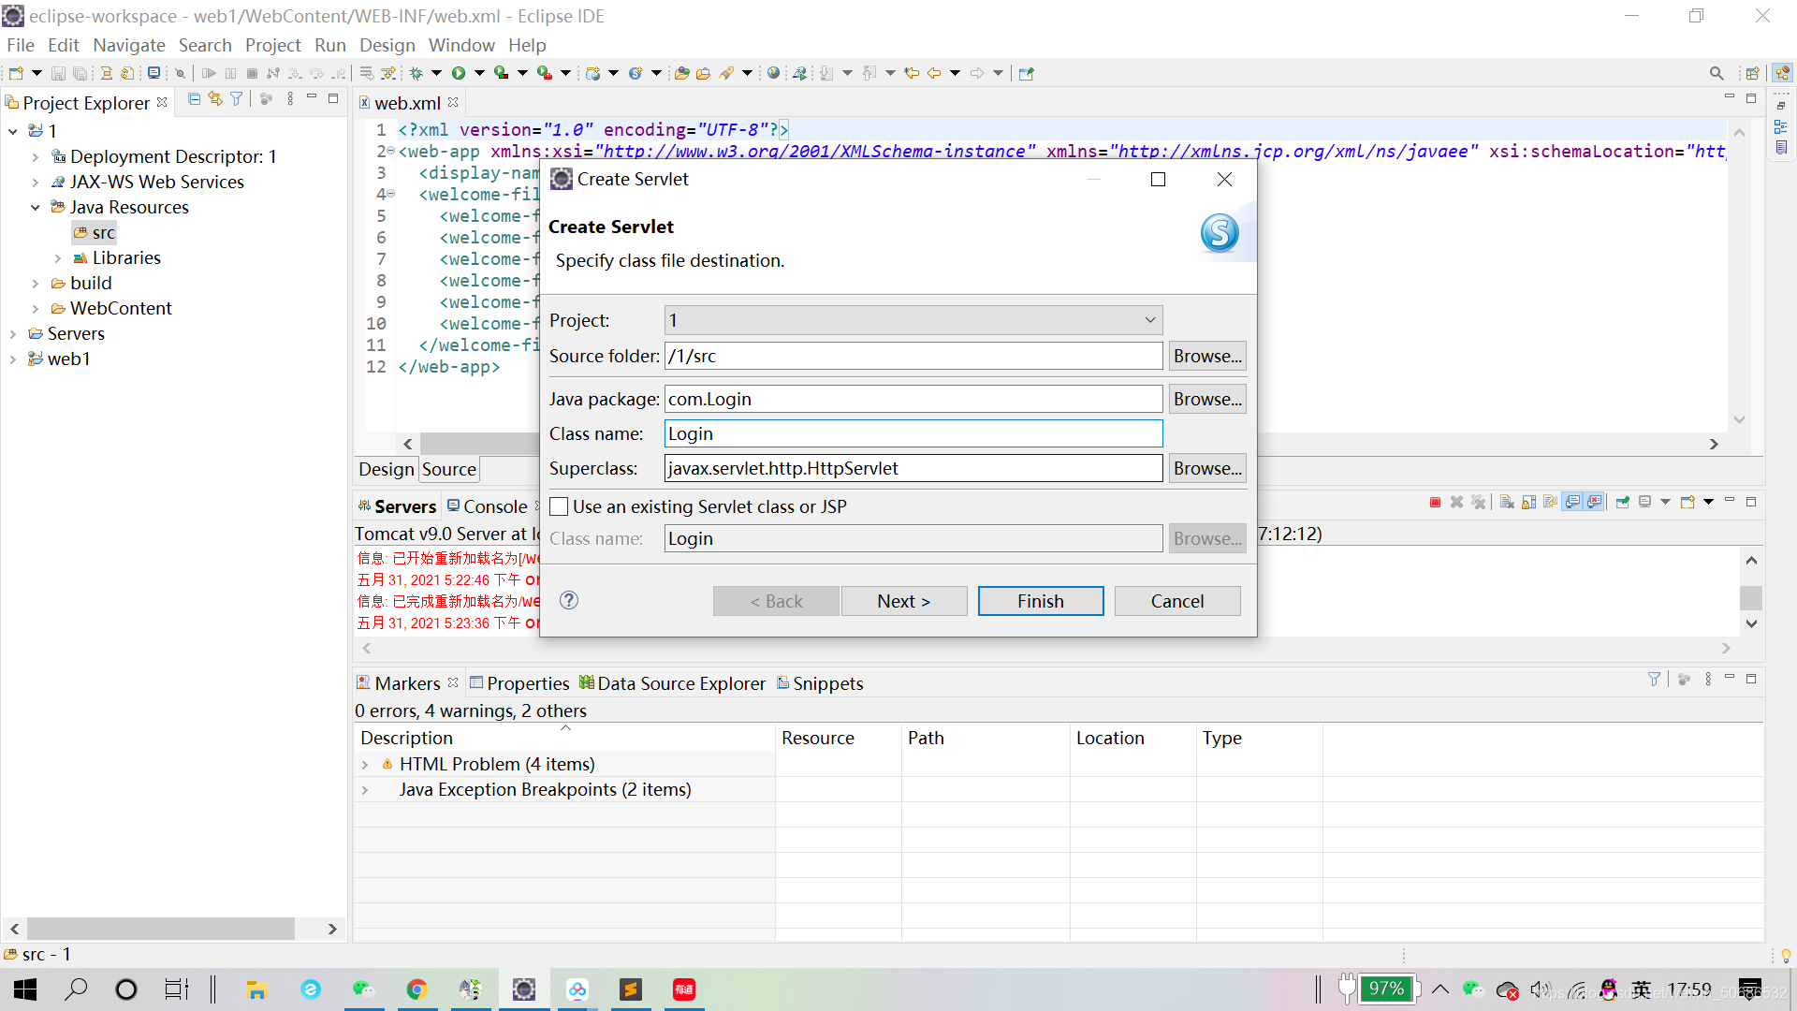Viewport: 1797px width, 1011px height.
Task: Click the Debug bug toolbar icon
Action: pyautogui.click(x=416, y=73)
